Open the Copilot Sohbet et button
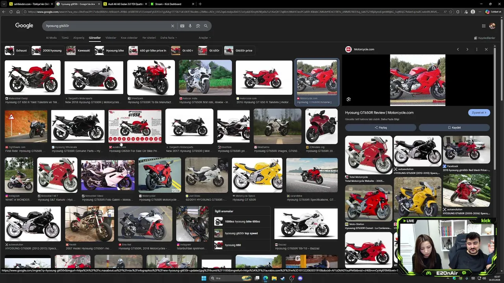Viewport: 504px width, 283px height. coord(493,12)
